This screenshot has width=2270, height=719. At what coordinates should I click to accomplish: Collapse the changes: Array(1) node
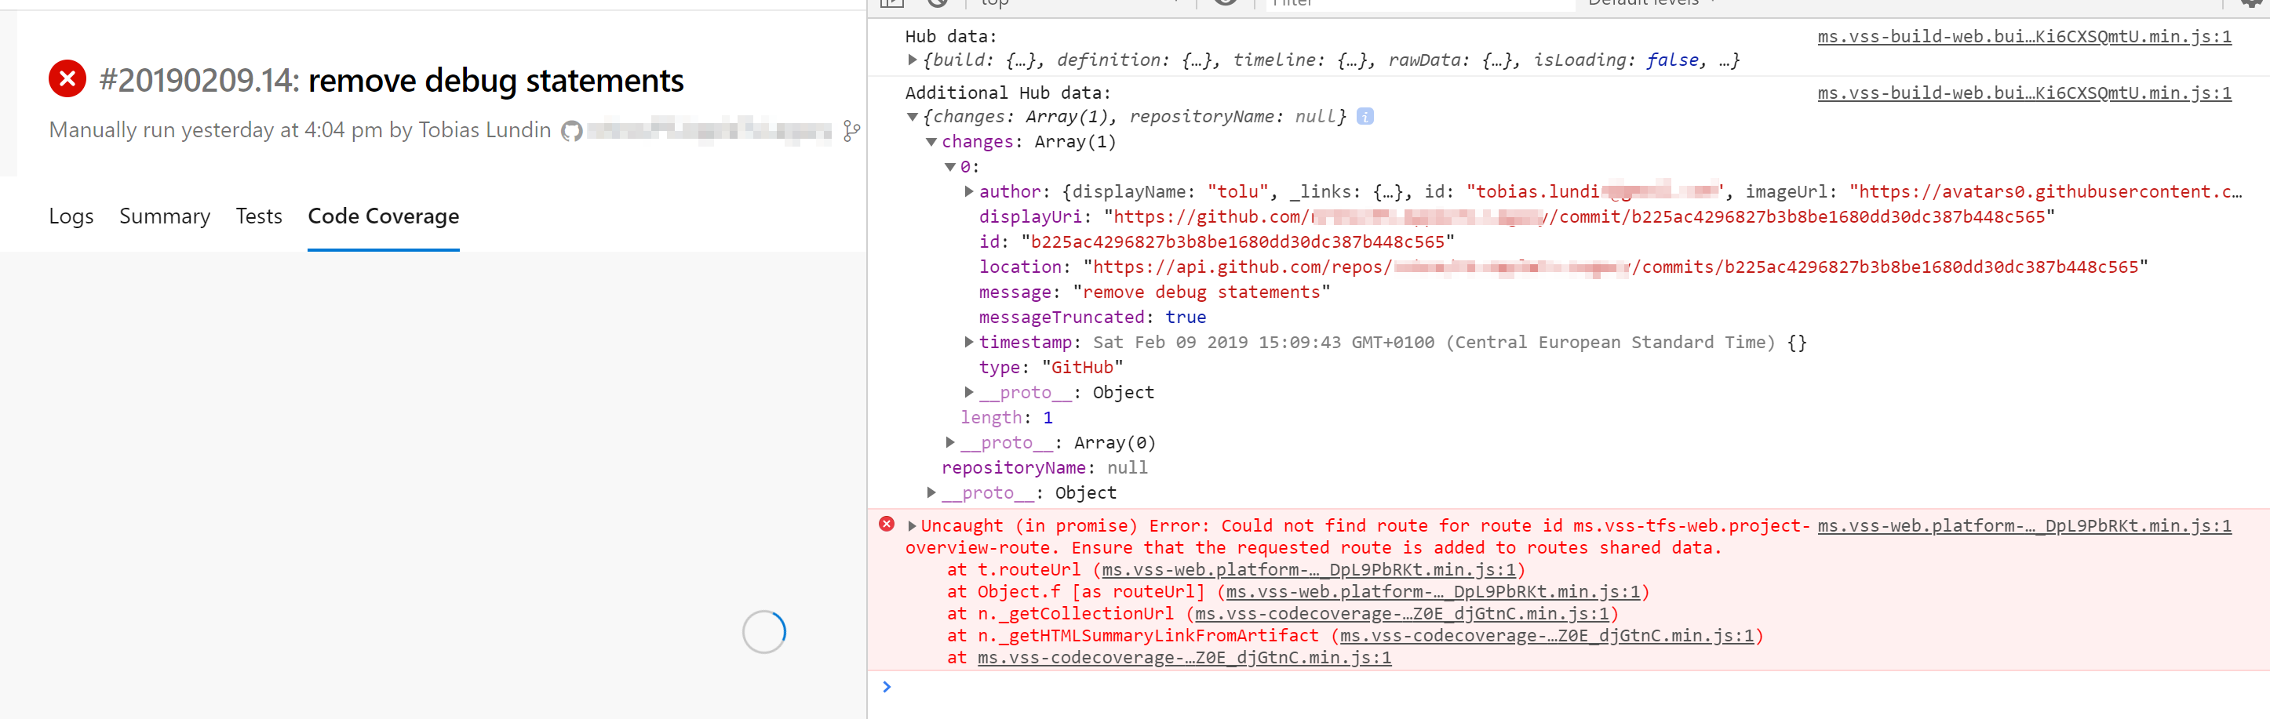[x=931, y=141]
